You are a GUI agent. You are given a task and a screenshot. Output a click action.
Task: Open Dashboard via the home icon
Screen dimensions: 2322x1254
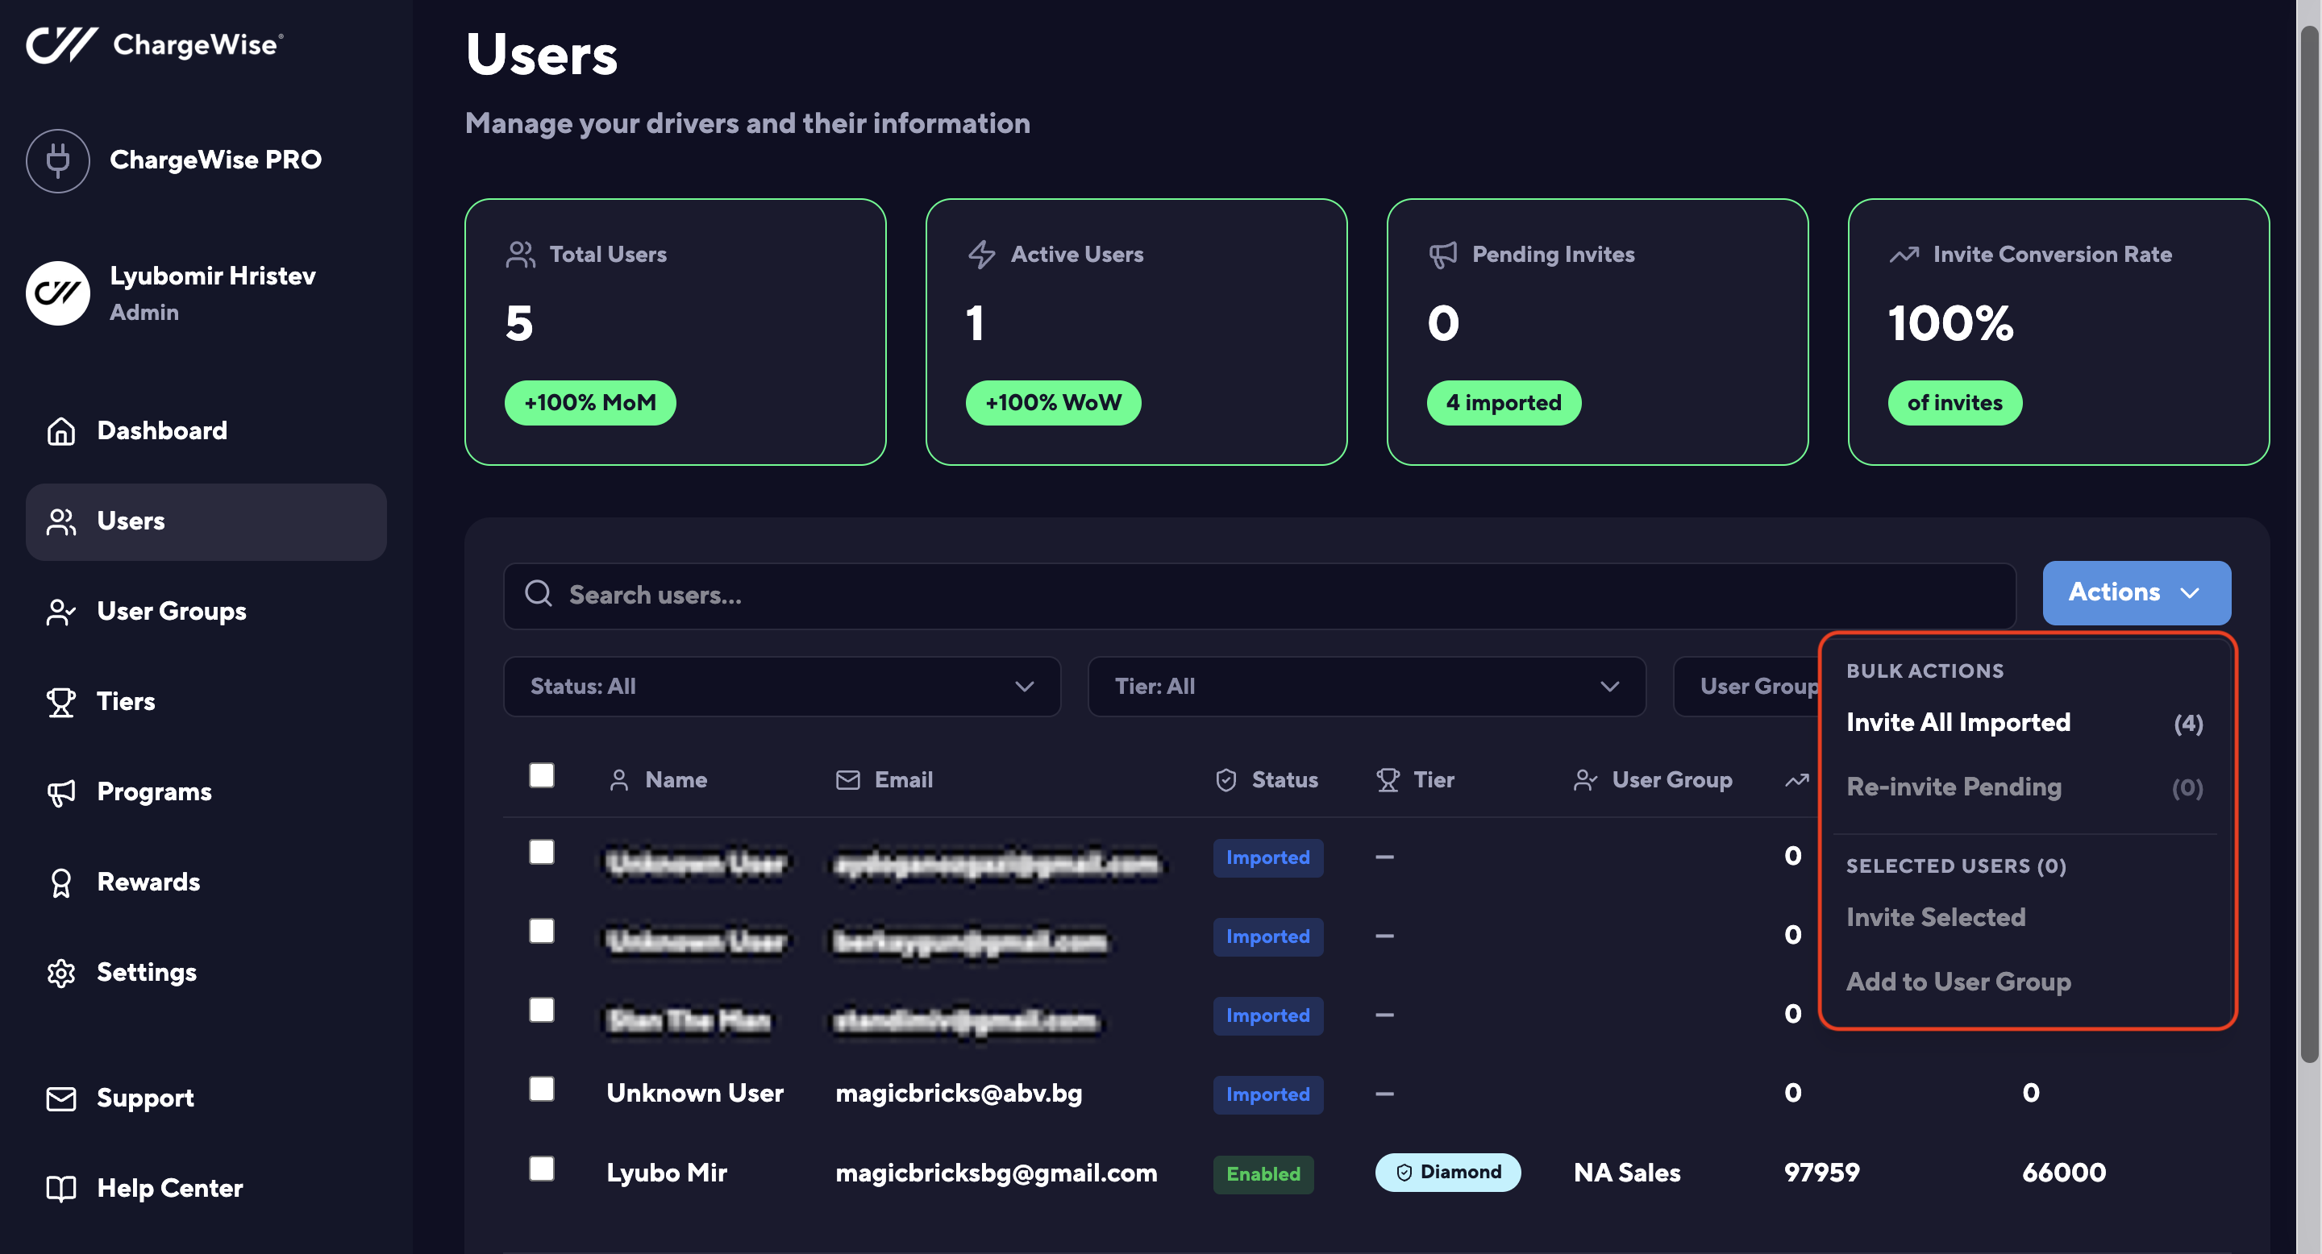[60, 430]
